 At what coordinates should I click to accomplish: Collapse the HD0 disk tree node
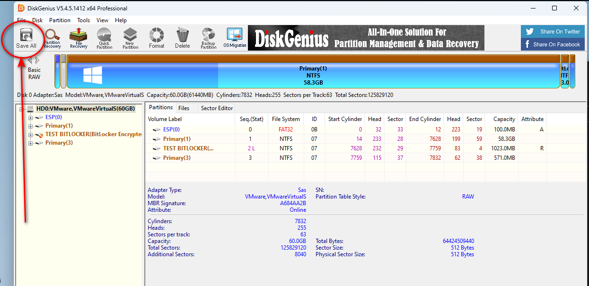21,109
